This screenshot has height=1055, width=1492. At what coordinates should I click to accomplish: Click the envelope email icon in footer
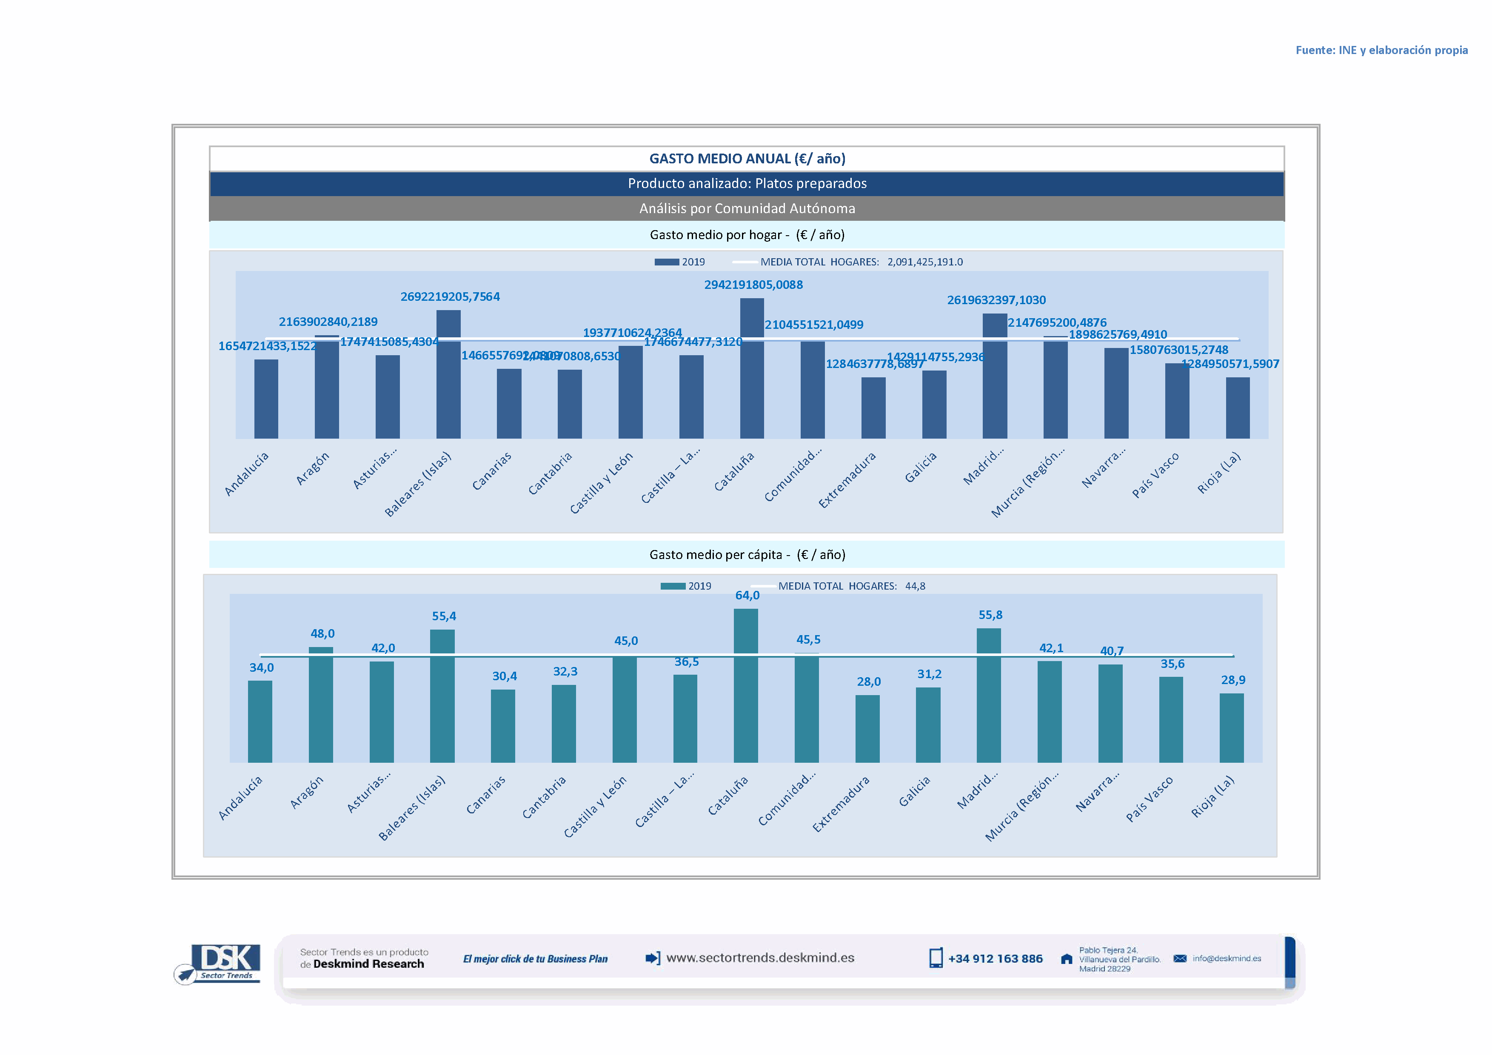[1179, 958]
